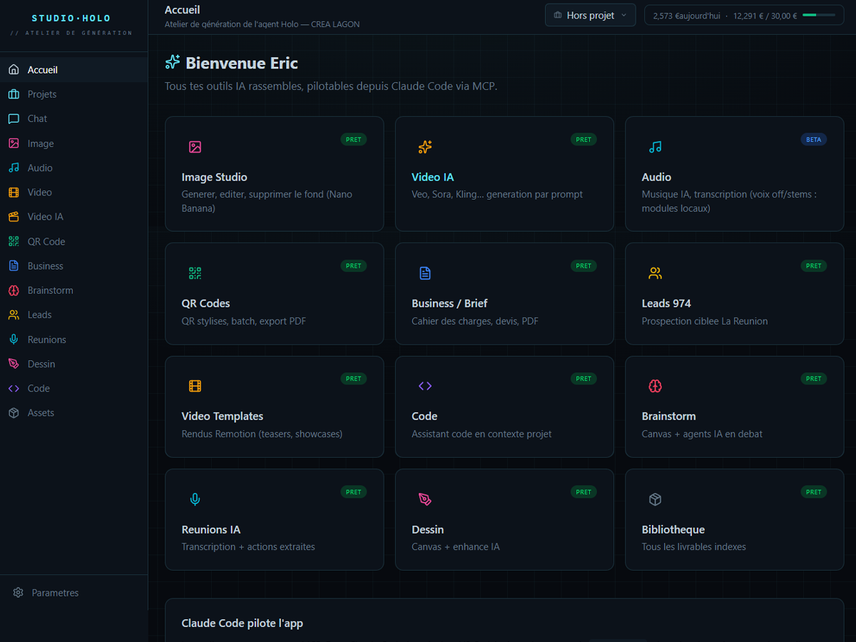Open the Bibliotheque card title
Image resolution: width=856 pixels, height=642 pixels.
673,529
